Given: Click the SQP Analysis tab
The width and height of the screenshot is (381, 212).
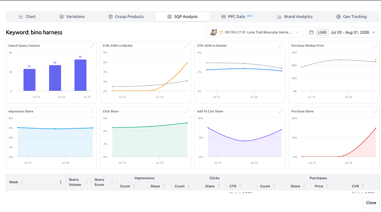Looking at the screenshot, I should [x=182, y=17].
